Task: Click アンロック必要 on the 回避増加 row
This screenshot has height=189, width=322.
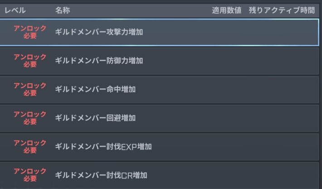Action: [30, 118]
